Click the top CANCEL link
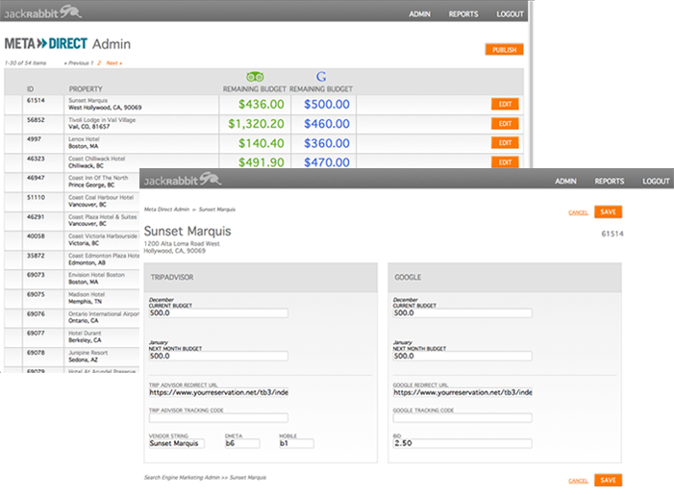This screenshot has width=674, height=495. 578,212
